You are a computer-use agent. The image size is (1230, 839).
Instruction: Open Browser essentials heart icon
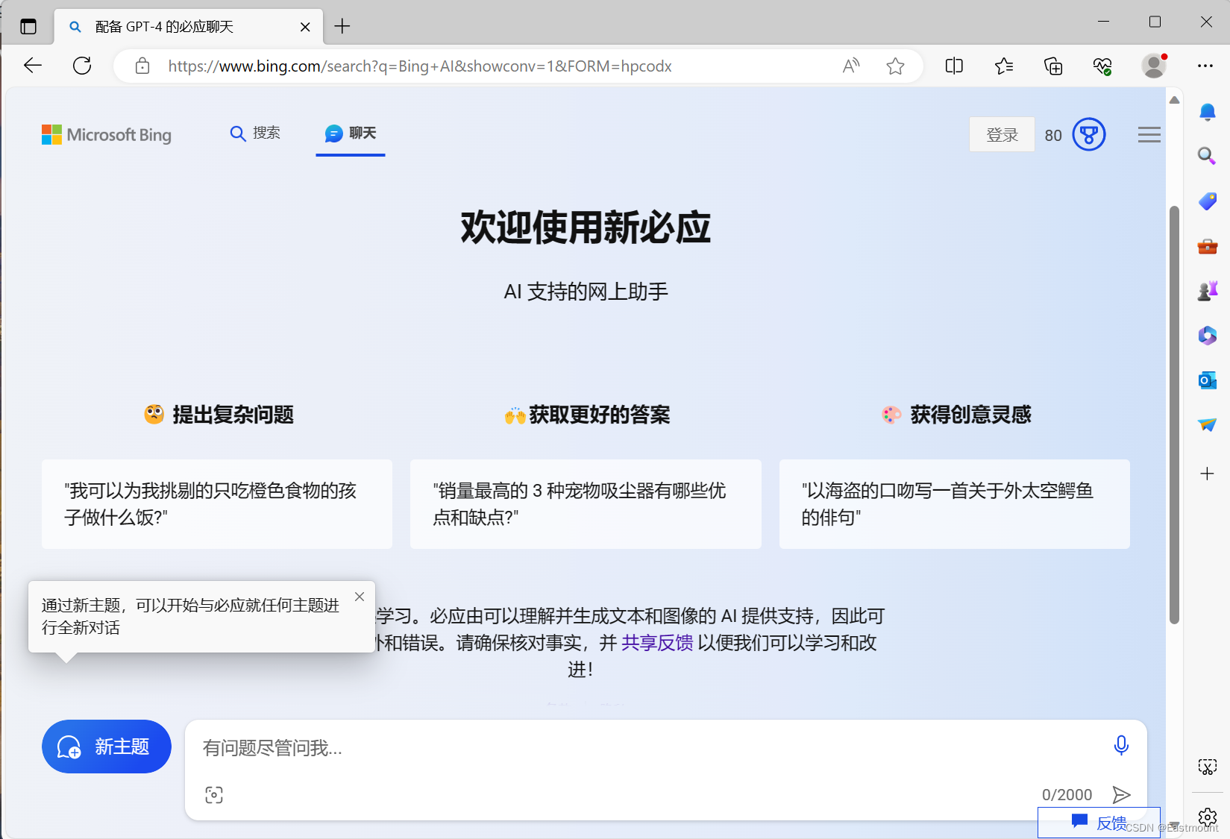(1102, 66)
